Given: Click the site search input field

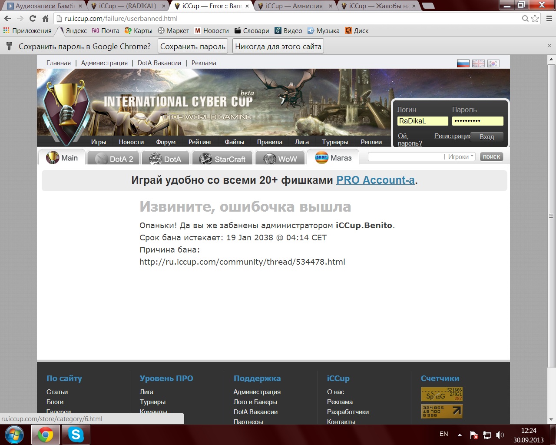Looking at the screenshot, I should (x=406, y=157).
